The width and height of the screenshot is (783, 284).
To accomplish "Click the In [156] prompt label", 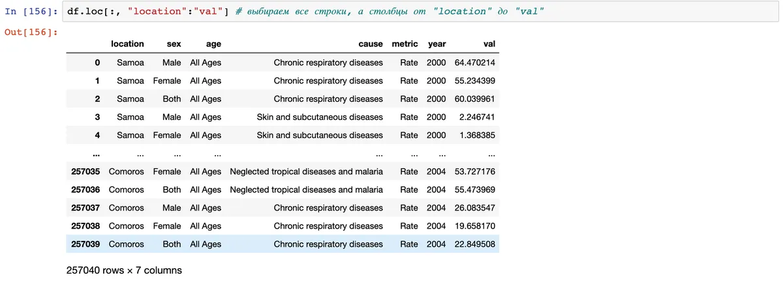I will 32,13.
